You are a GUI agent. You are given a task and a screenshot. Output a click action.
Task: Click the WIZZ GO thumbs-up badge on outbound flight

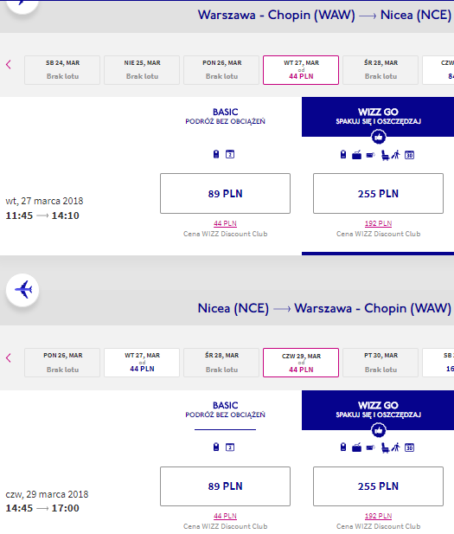coord(378,138)
